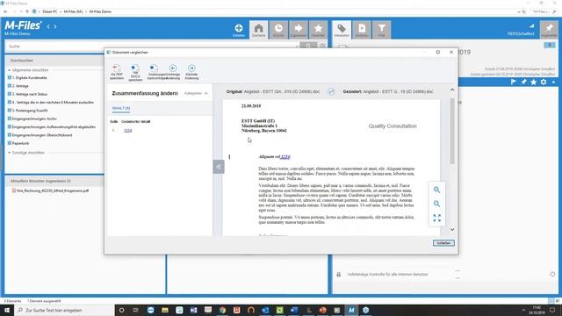Viewport: 562px width, 316px height.
Task: Click the M-Files back navigation arrow
Action: point(48,26)
